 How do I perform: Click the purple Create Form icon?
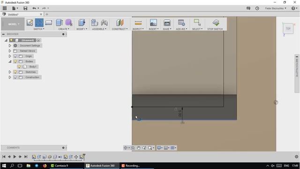[x=69, y=23]
